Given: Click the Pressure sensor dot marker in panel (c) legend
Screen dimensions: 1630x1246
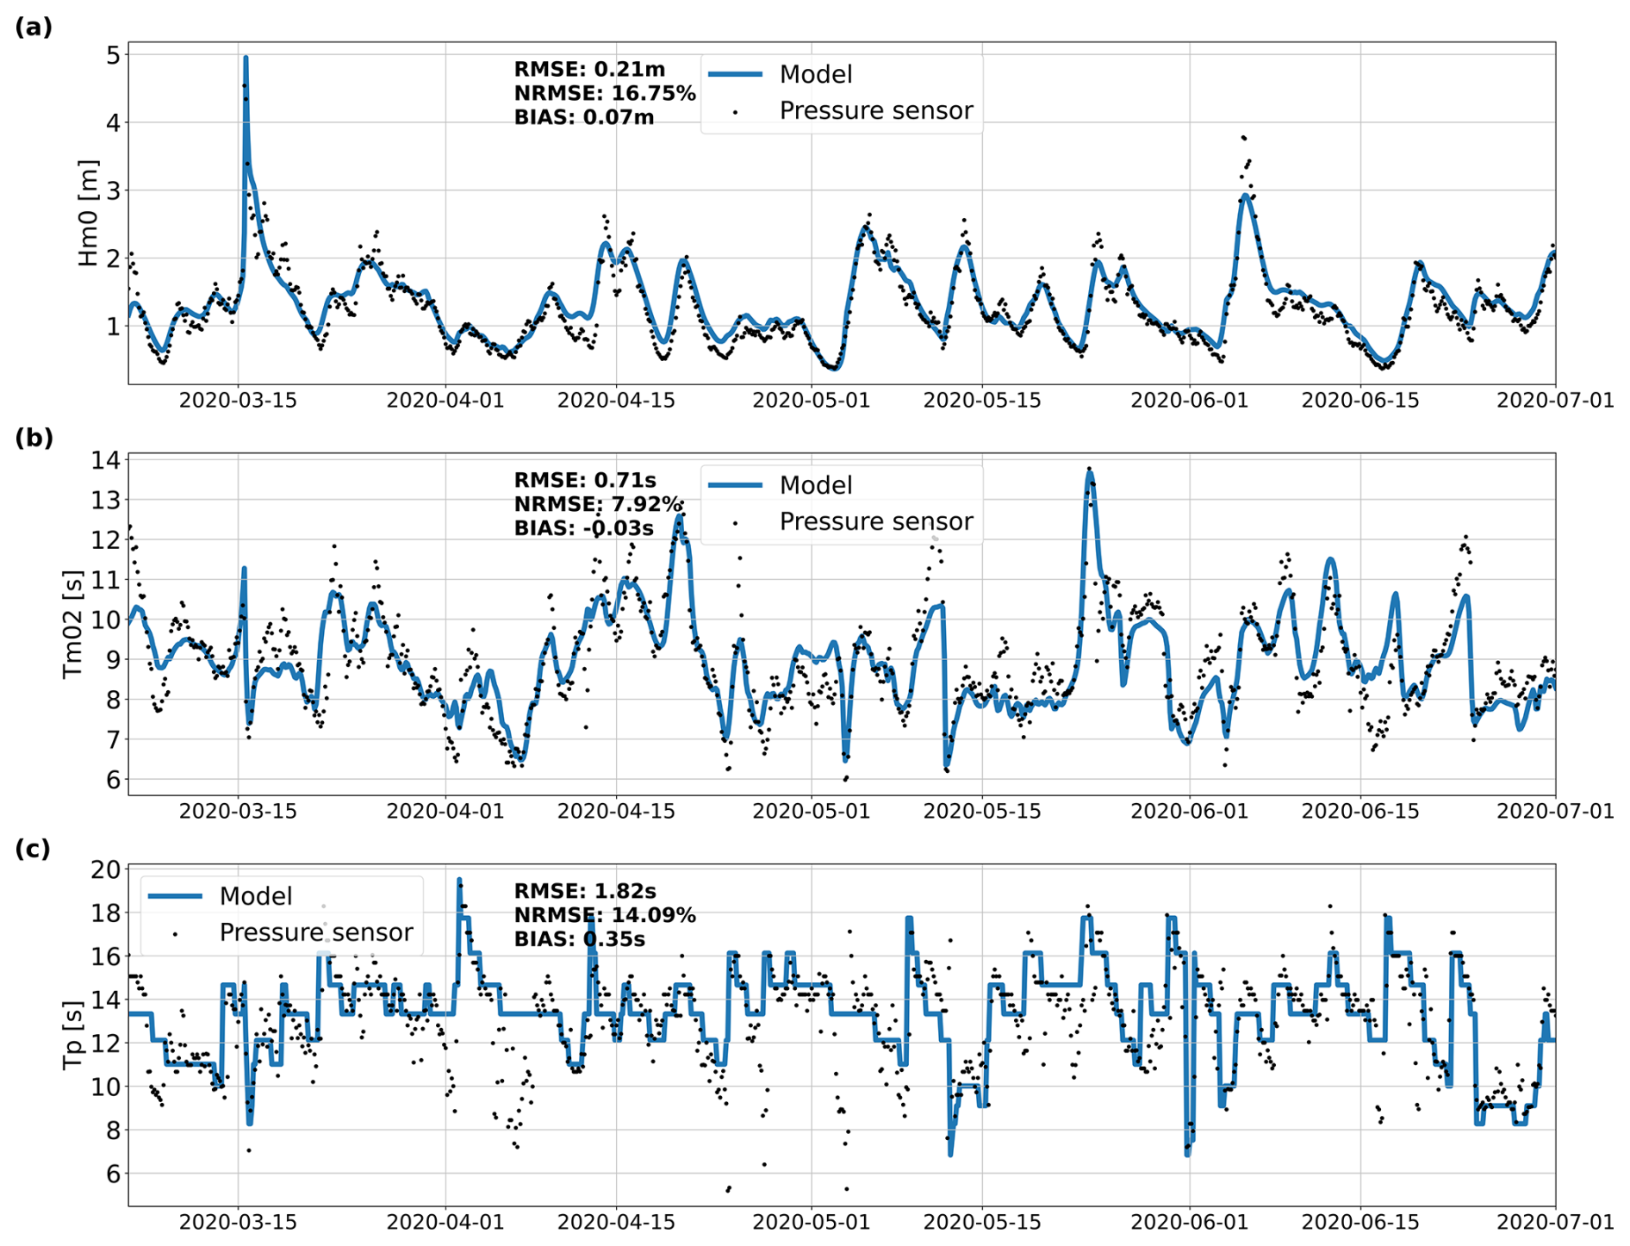Looking at the screenshot, I should click(x=176, y=934).
